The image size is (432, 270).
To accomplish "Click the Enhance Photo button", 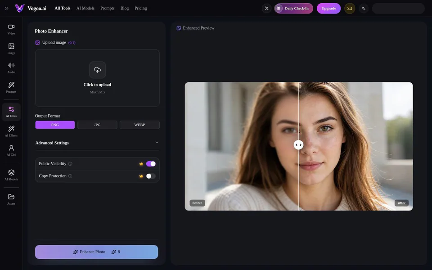I will point(96,252).
